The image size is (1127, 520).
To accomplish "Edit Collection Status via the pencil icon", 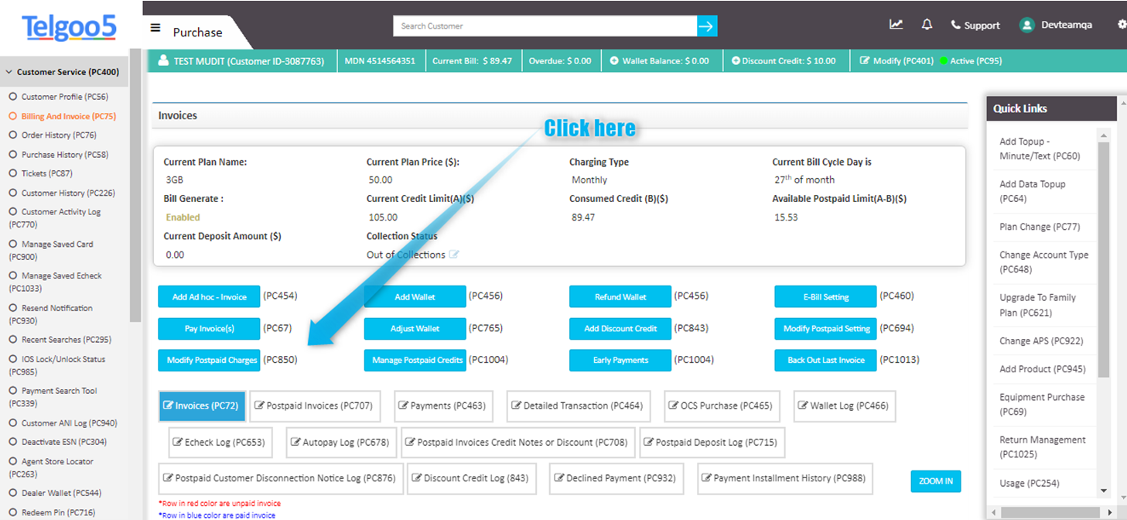I will [455, 254].
